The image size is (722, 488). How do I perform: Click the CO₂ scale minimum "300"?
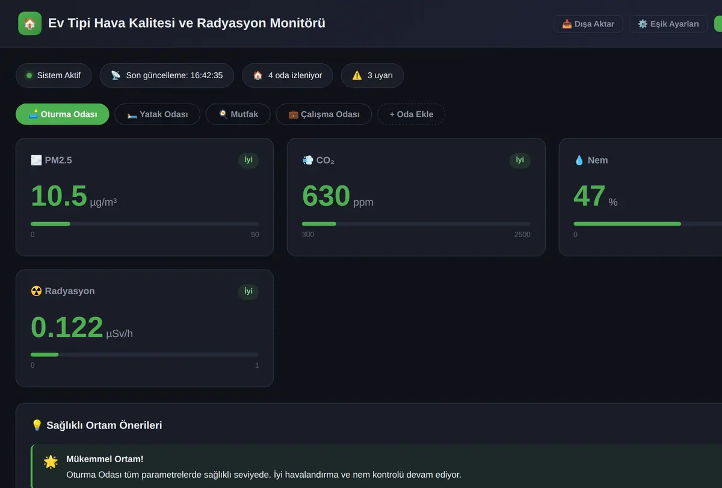tap(308, 235)
